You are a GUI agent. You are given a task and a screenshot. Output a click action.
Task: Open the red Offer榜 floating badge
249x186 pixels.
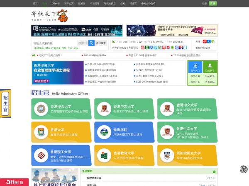point(14,182)
